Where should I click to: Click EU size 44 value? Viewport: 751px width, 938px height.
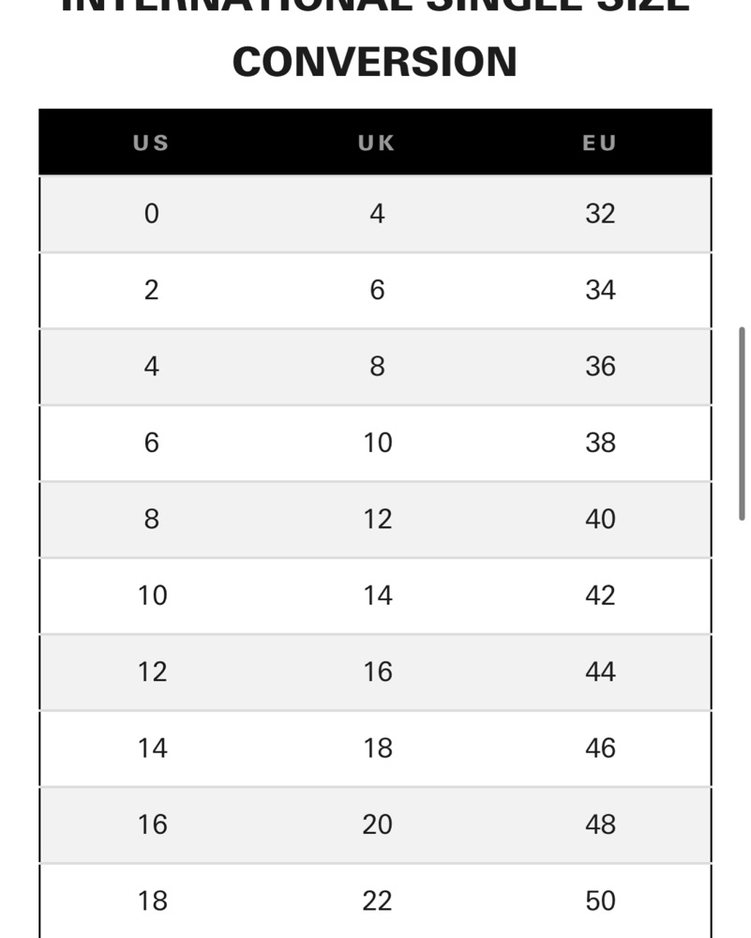(x=600, y=672)
